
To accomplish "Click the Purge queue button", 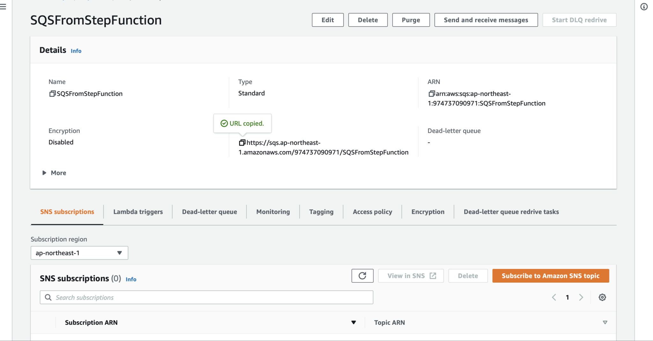I will pos(411,20).
